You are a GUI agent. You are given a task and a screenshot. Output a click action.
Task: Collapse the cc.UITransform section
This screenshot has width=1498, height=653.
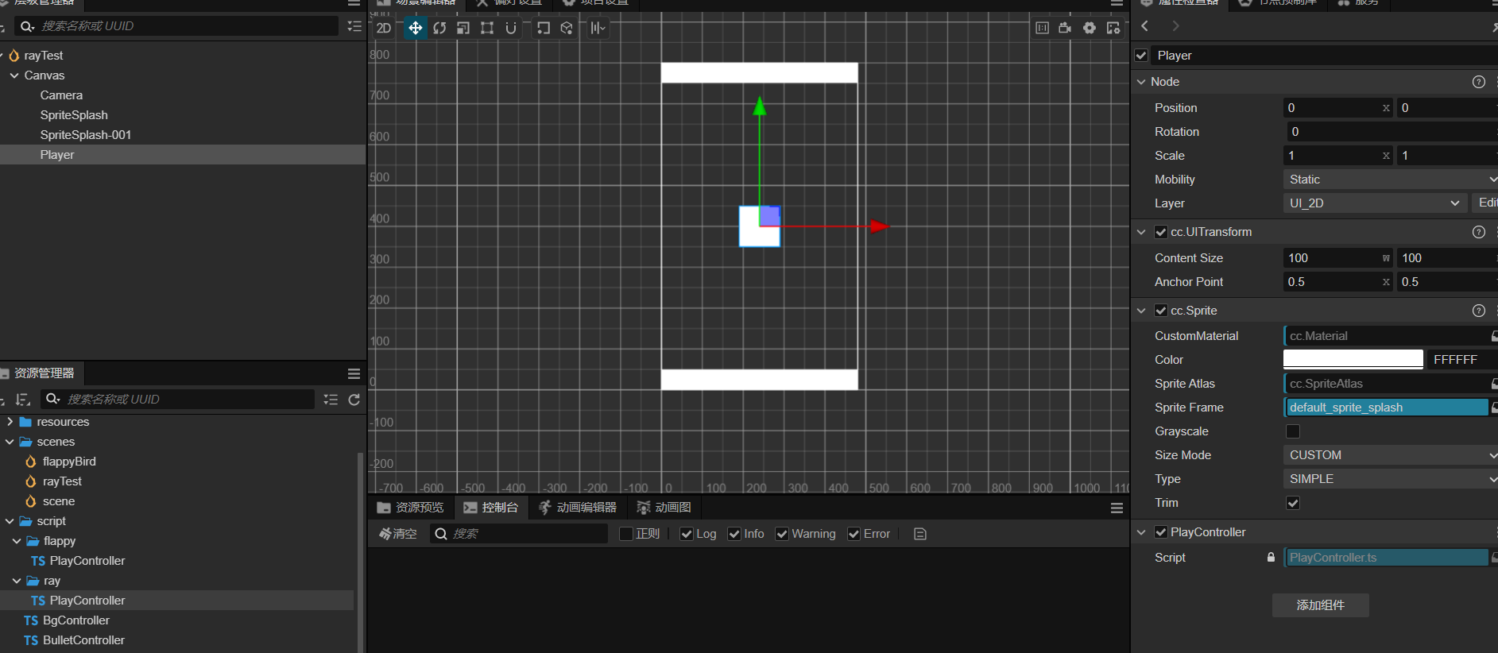coord(1141,232)
